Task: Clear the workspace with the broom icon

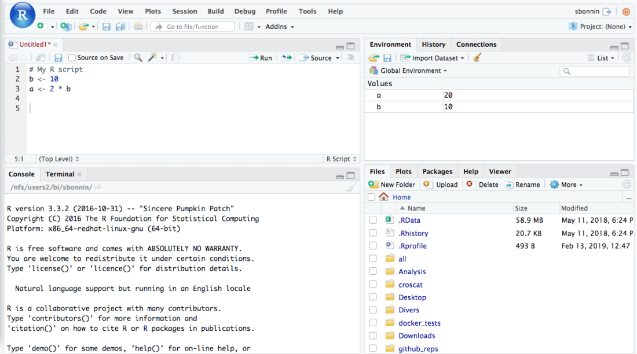Action: click(x=476, y=58)
